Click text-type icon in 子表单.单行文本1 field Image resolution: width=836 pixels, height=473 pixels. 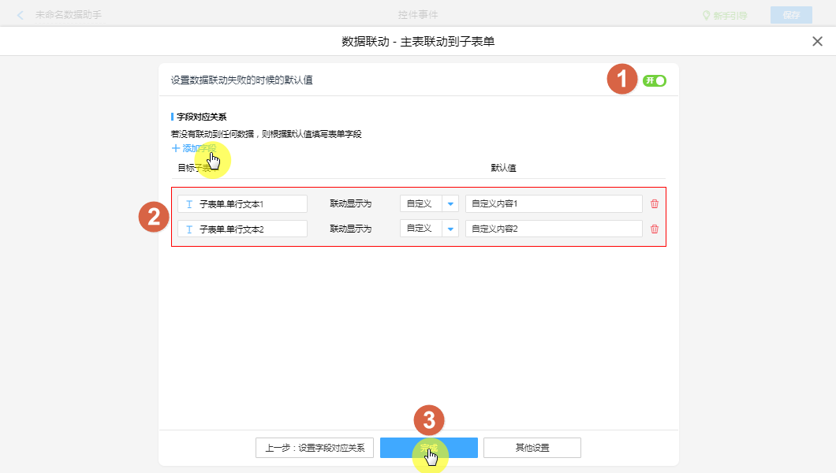pos(189,204)
